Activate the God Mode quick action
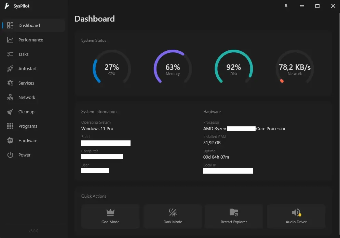The image size is (340, 238). pos(110,216)
